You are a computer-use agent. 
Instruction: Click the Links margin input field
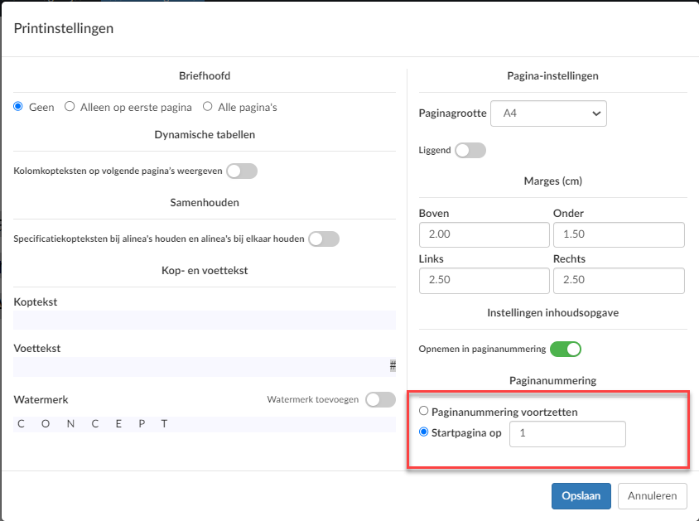pyautogui.click(x=484, y=280)
